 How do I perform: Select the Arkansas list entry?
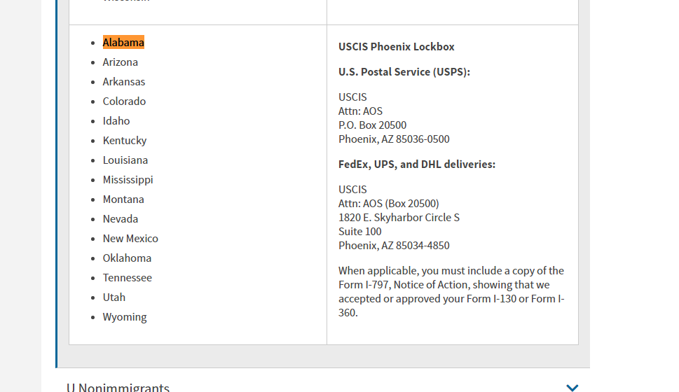pyautogui.click(x=124, y=81)
